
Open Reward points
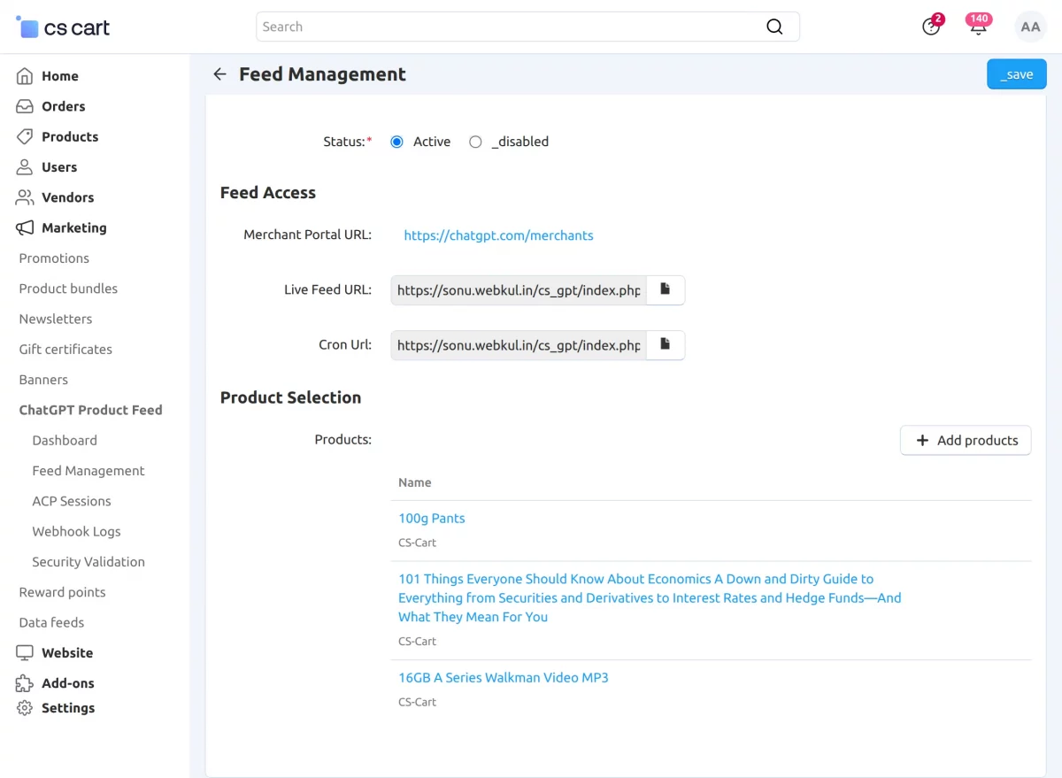[62, 592]
